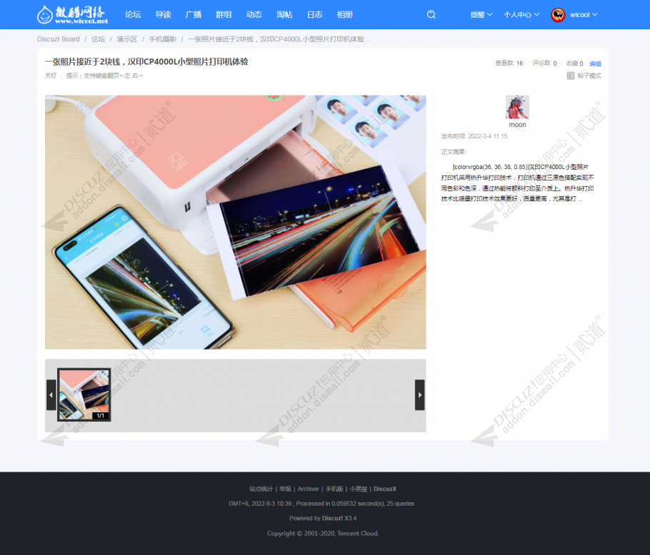Open the 群组 nav item

pyautogui.click(x=224, y=14)
